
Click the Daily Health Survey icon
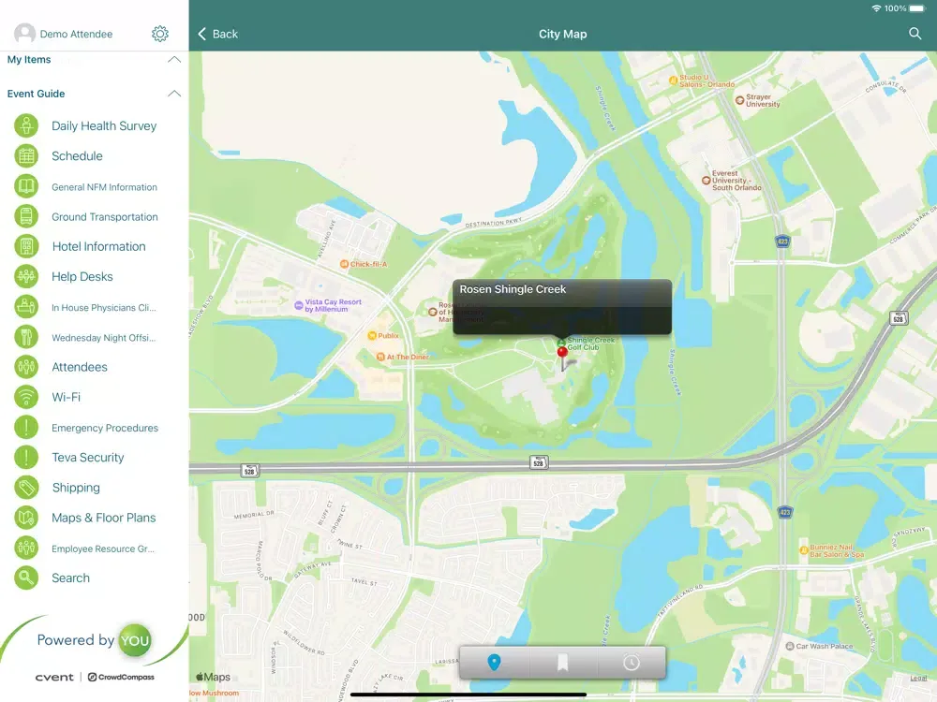pos(26,126)
